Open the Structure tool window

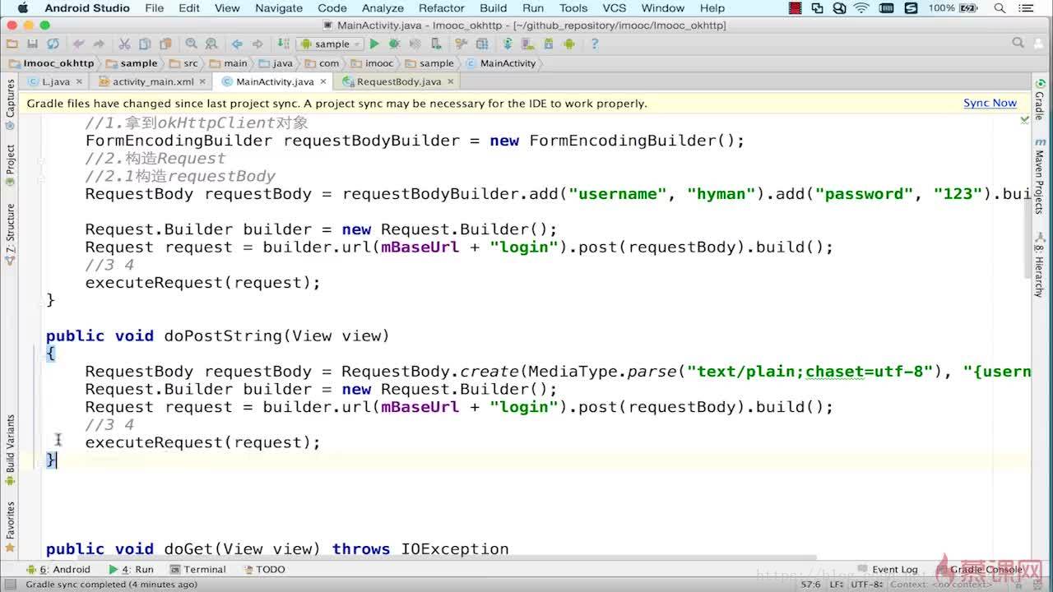pyautogui.click(x=10, y=234)
